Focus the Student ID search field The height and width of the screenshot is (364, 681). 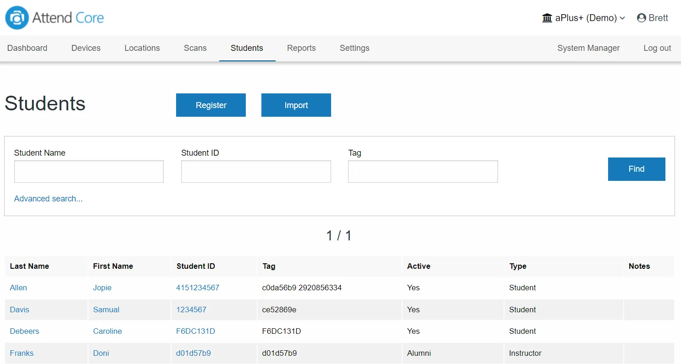[x=256, y=172]
